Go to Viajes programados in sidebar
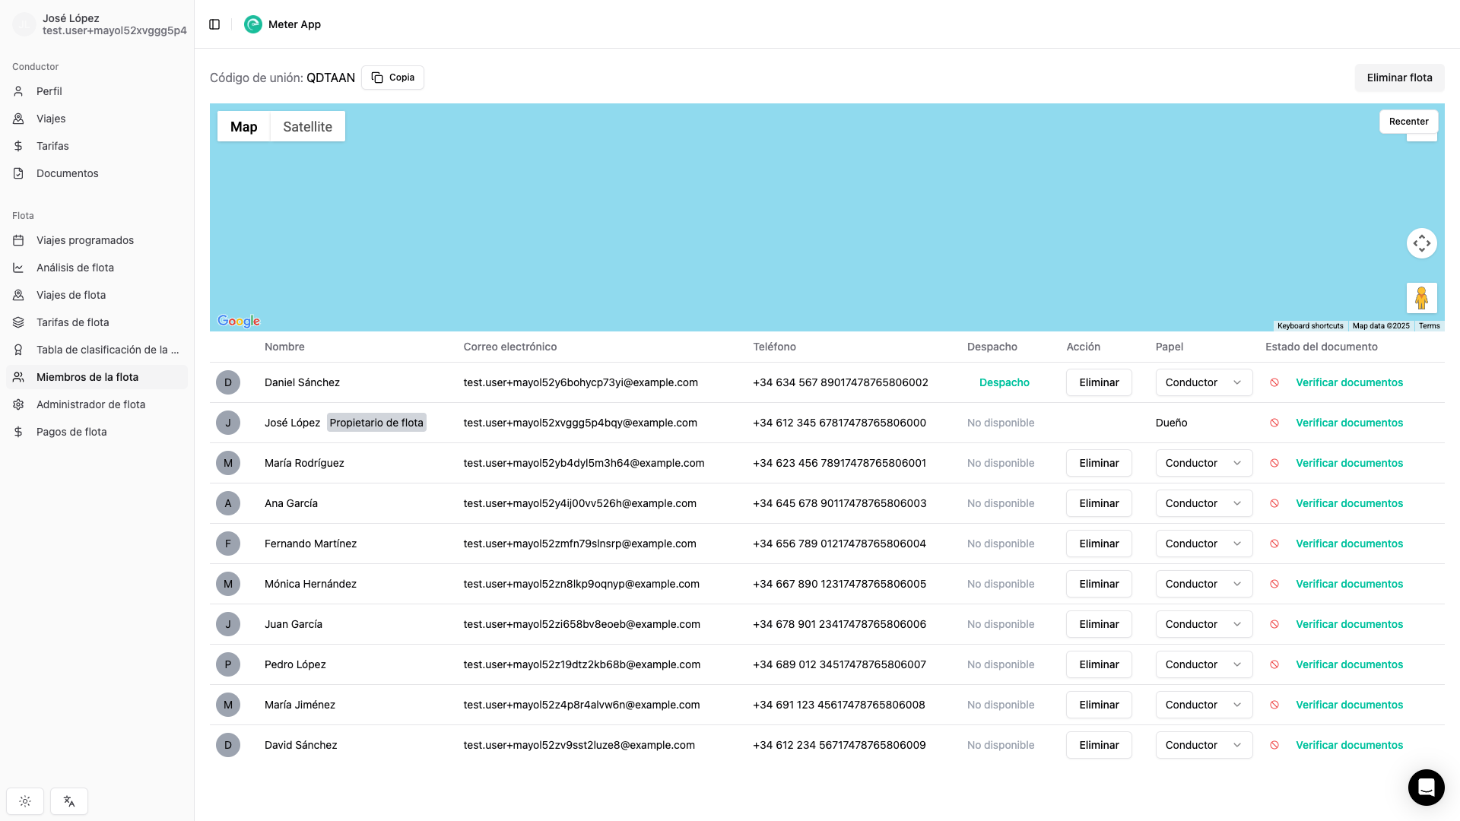Screen dimensions: 1460x821 pos(84,240)
